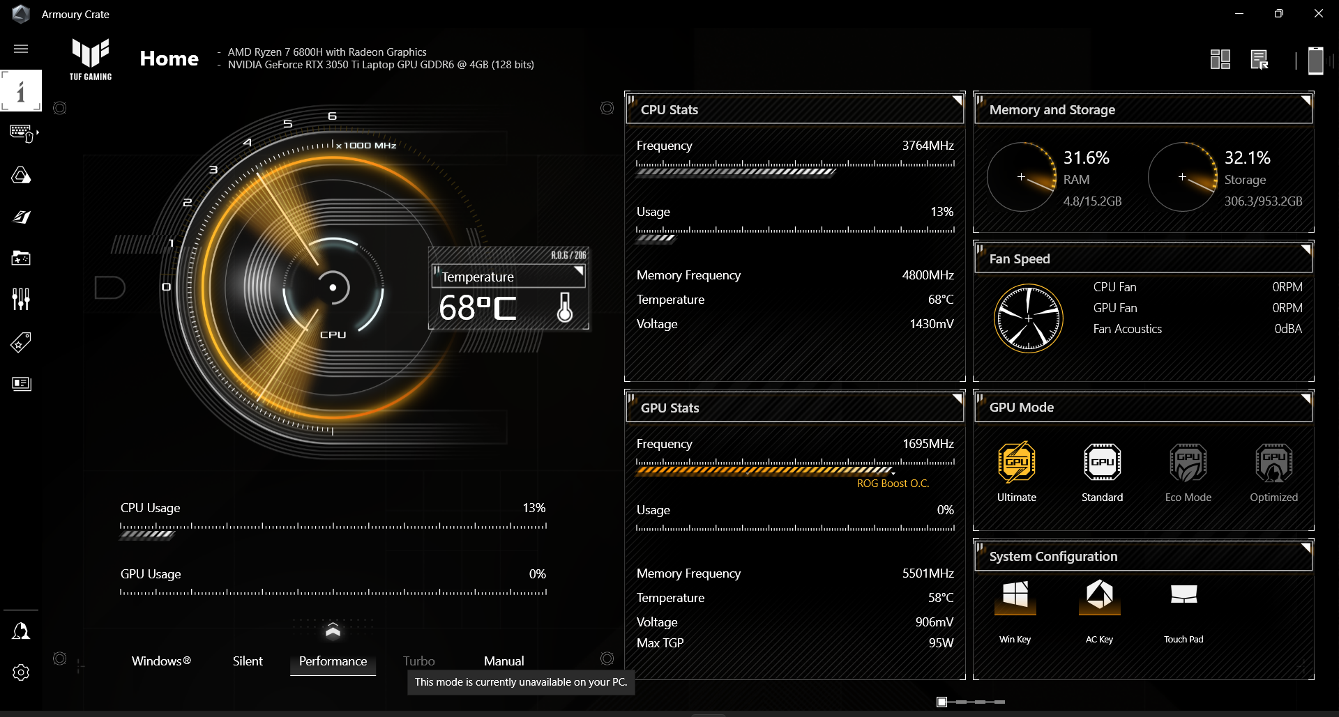Screen dimensions: 1339x717
Task: Open Featured deals tag icon
Action: coord(21,342)
